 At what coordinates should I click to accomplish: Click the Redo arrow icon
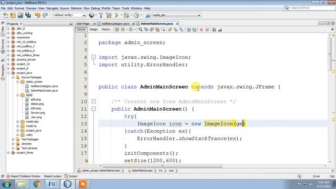(x=45, y=15)
